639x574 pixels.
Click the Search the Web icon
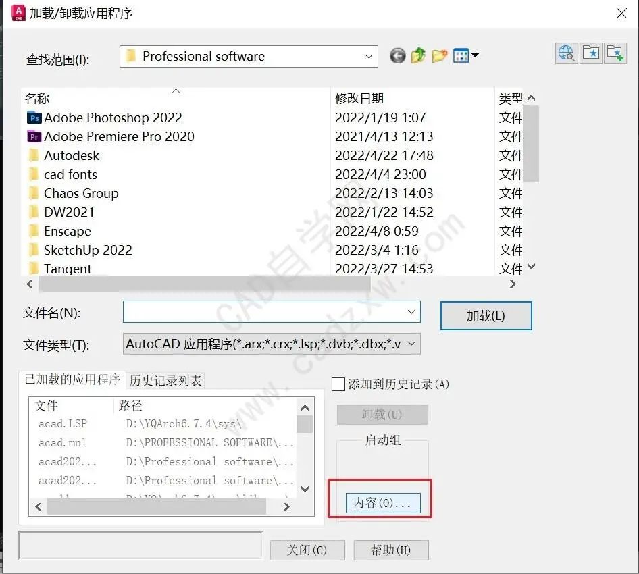point(567,53)
